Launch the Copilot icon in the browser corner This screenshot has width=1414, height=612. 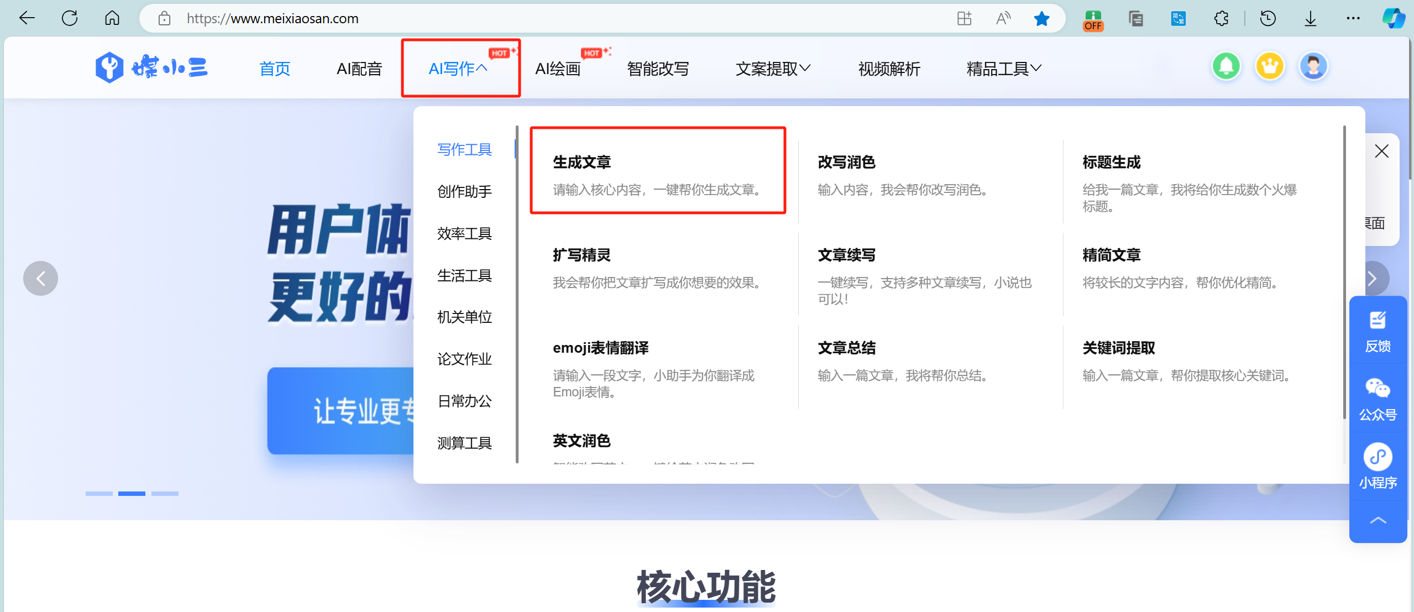tap(1394, 18)
